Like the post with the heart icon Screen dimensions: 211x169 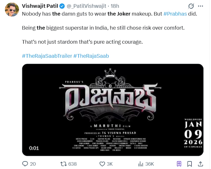[x=102, y=164]
